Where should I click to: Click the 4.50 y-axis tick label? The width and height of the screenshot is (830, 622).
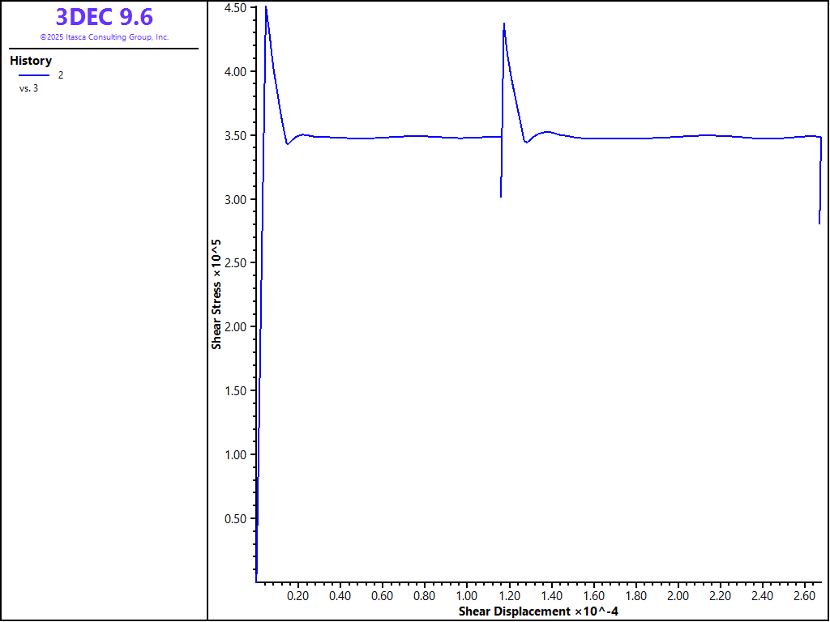tap(235, 8)
